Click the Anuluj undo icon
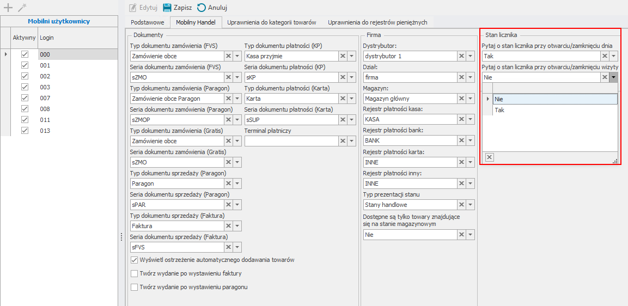Image resolution: width=628 pixels, height=306 pixels. 202,8
